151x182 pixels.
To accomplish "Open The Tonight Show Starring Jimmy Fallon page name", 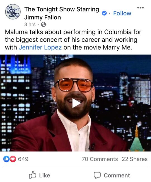I will coord(62,13).
